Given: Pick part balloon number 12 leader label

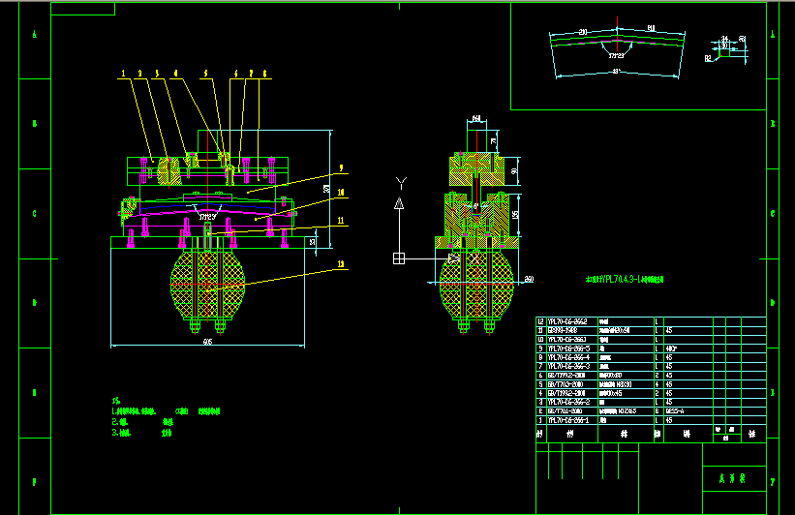Looking at the screenshot, I should [x=341, y=264].
